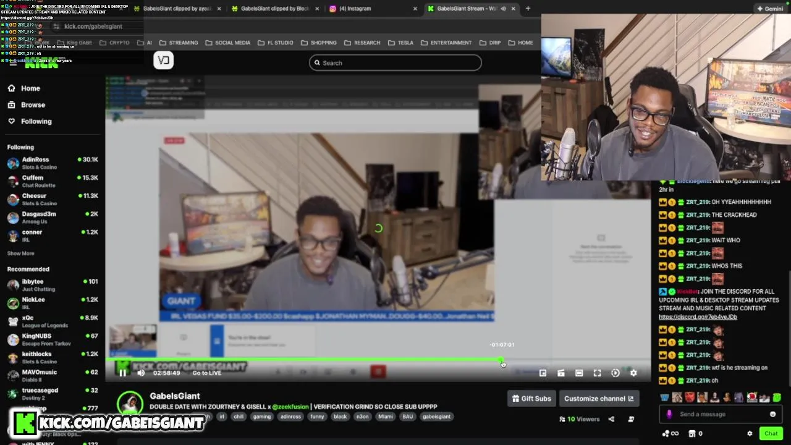Open Dasgasd3m channel in Following list
Image resolution: width=791 pixels, height=445 pixels.
tap(53, 217)
